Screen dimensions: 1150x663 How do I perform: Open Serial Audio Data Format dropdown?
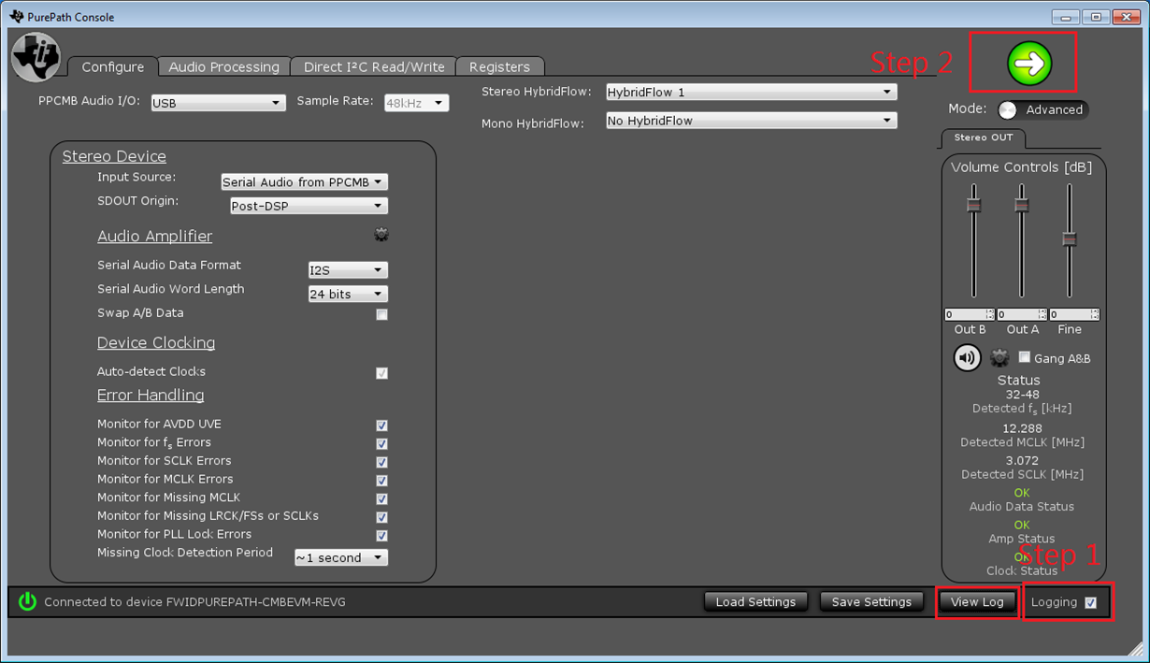tap(348, 269)
